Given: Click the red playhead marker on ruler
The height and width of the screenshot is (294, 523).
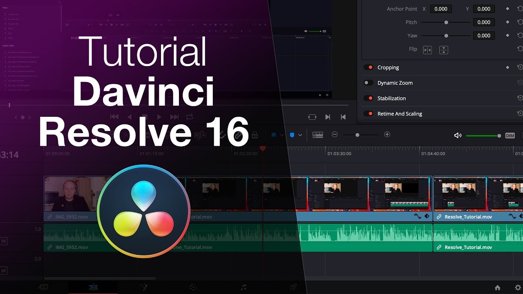Looking at the screenshot, I should (x=263, y=149).
